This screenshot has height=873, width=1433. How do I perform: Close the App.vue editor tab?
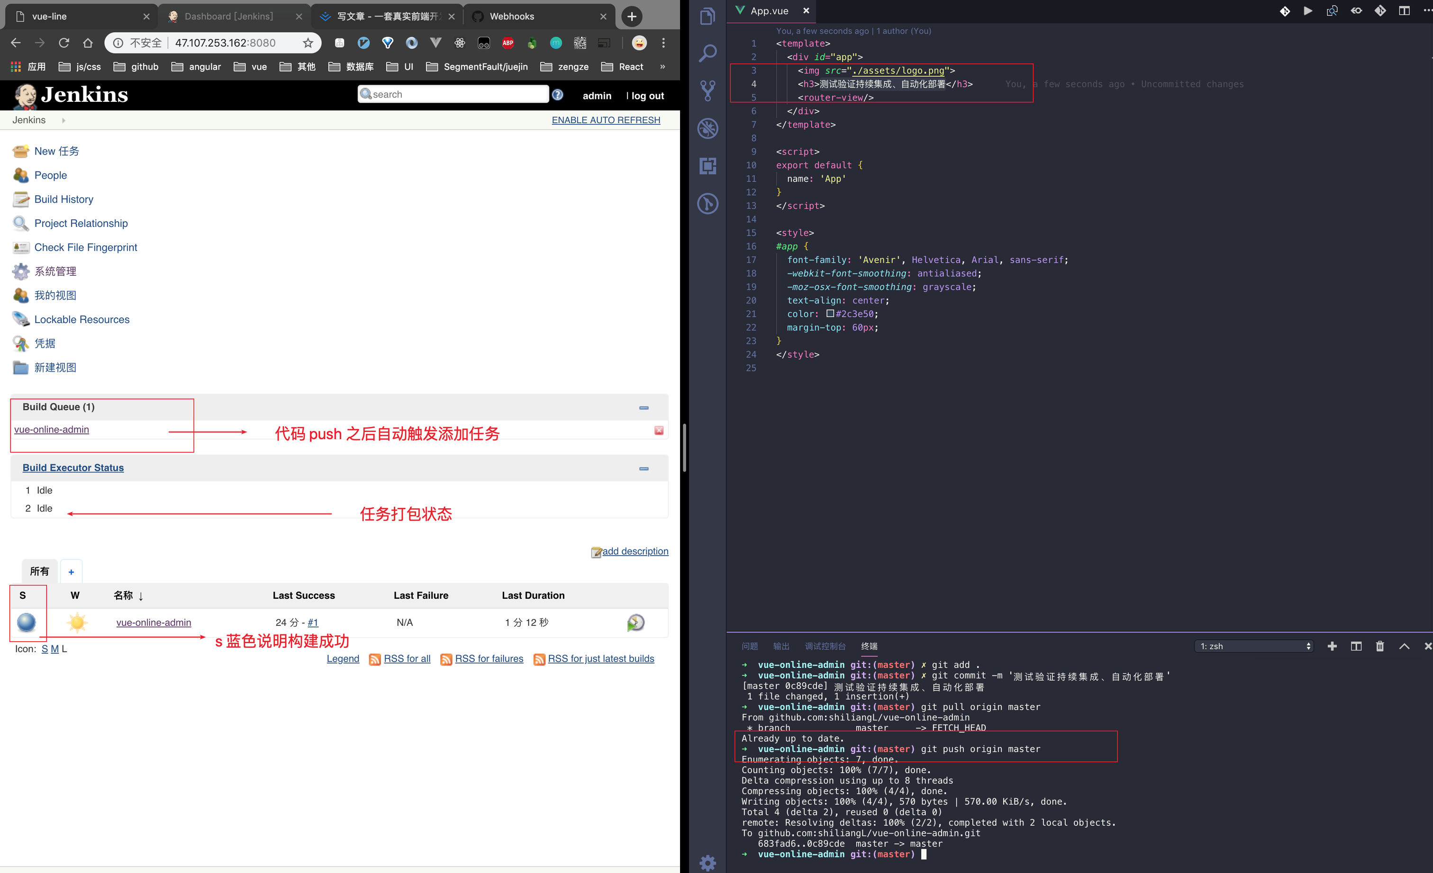[806, 10]
